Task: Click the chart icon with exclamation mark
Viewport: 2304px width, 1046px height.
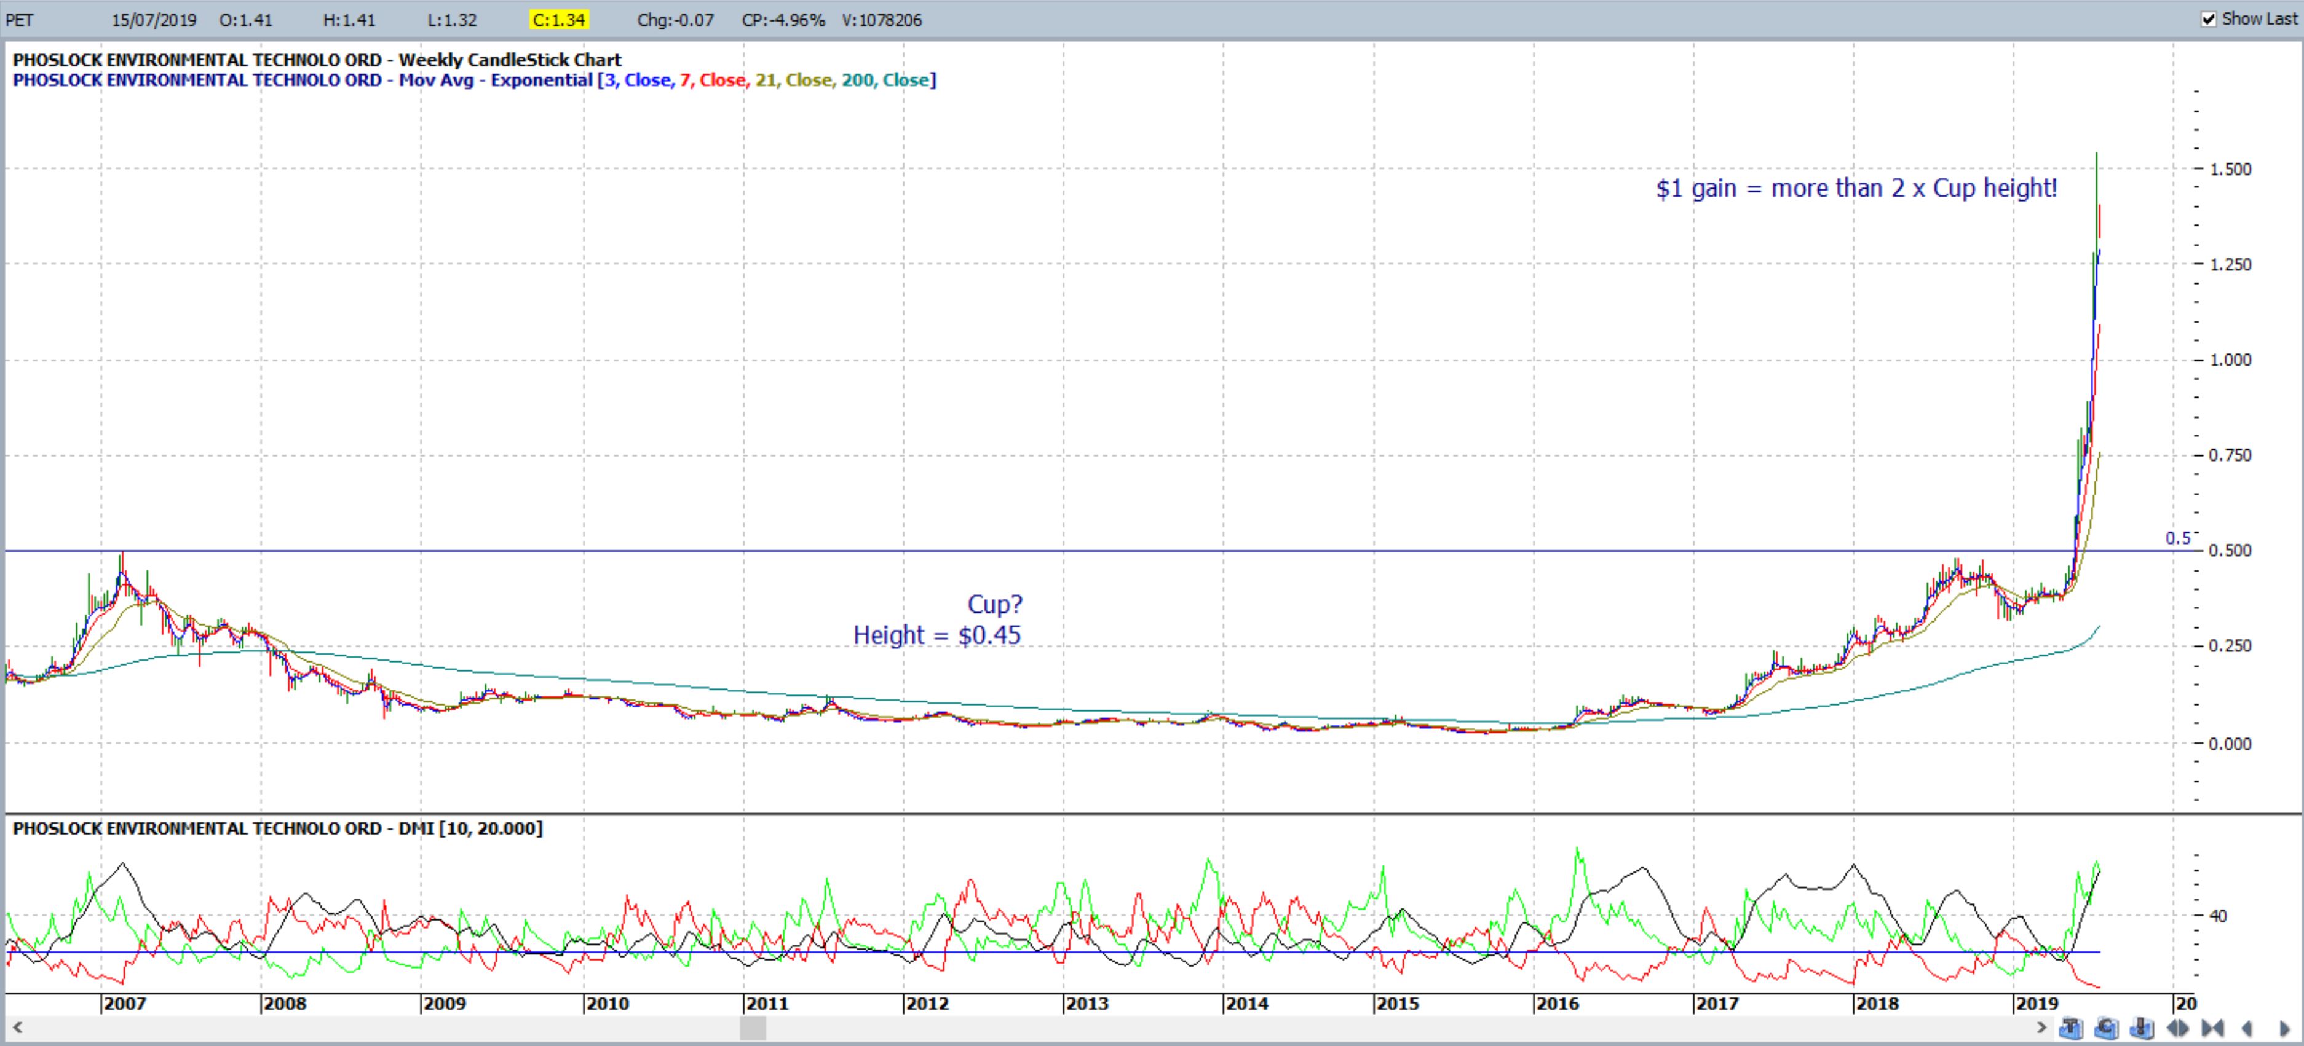Action: 2142,1028
